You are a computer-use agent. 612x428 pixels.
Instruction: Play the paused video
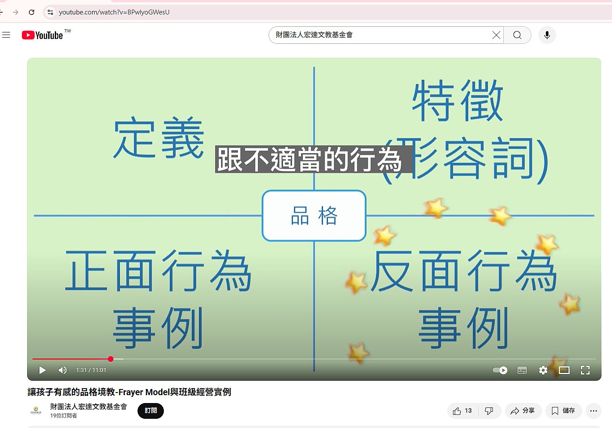[42, 370]
